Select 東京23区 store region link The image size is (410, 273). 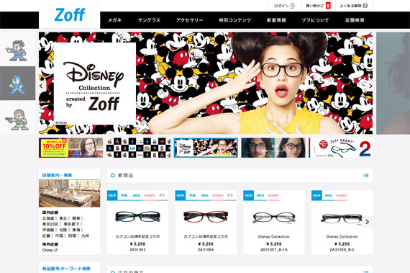click(x=50, y=224)
